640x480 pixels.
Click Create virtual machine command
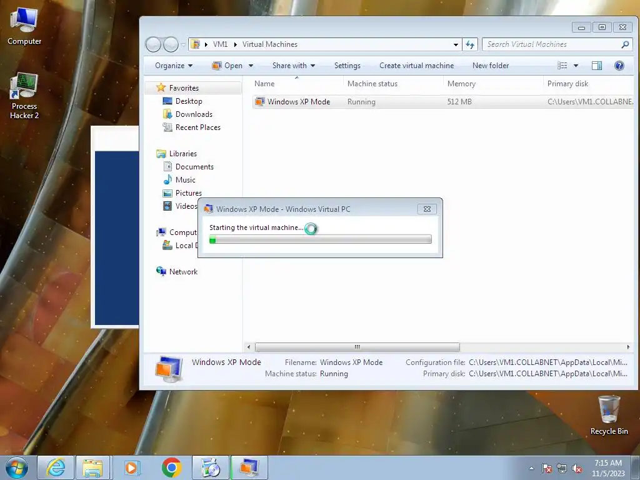point(417,66)
